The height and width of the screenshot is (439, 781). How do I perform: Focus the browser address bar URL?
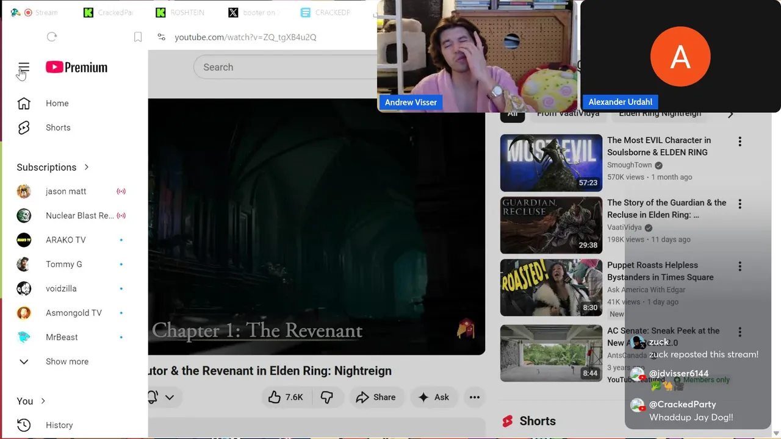click(245, 37)
